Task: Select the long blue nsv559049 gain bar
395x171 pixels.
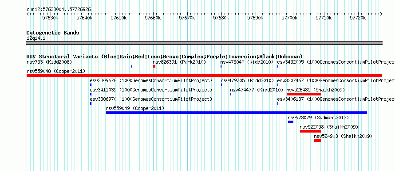Action: tap(237, 113)
